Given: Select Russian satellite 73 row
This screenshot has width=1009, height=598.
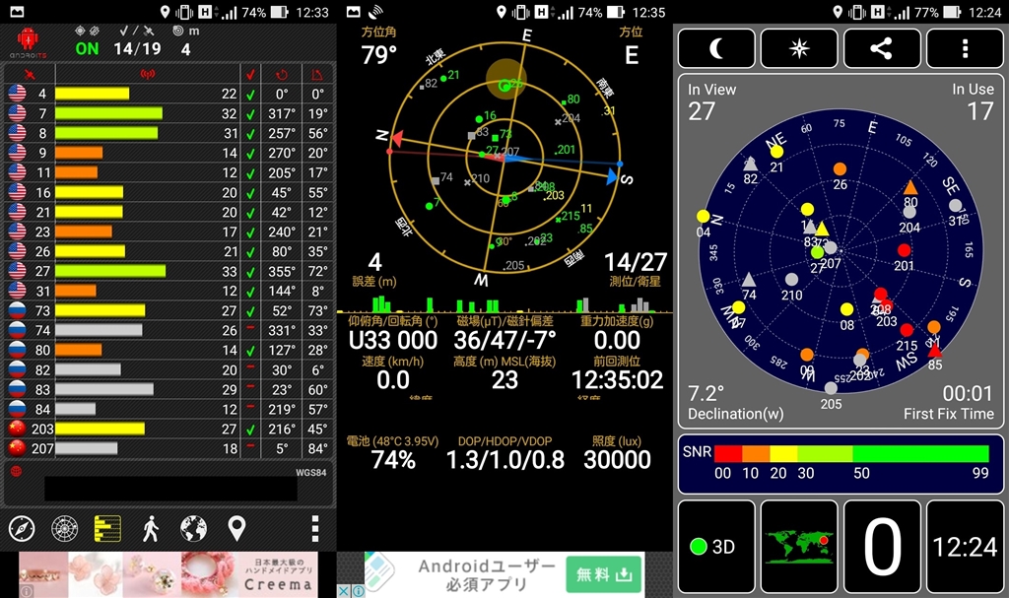Looking at the screenshot, I should pyautogui.click(x=169, y=311).
